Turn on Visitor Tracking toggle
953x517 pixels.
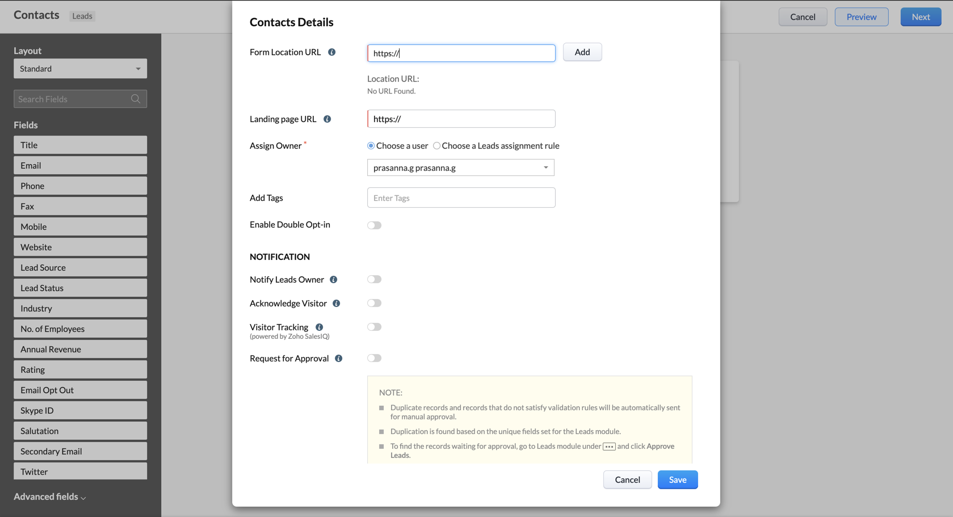pos(374,327)
